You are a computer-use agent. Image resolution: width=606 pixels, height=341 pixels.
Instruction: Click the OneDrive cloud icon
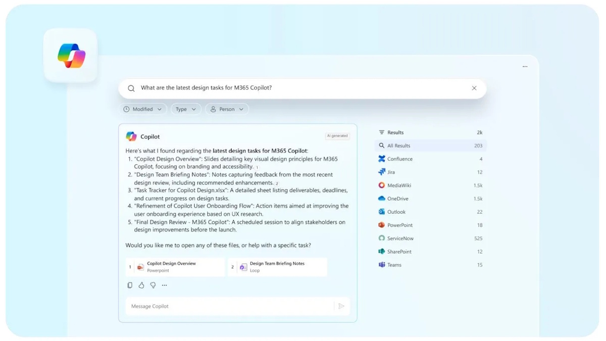382,199
